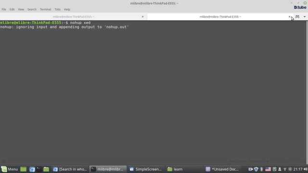Image resolution: width=308 pixels, height=173 pixels.
Task: Open the brightness tray icon
Action: (290, 169)
